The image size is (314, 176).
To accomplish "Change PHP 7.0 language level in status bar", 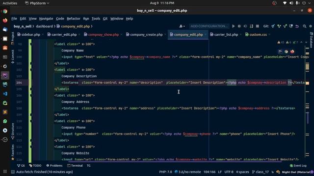I will [165, 172].
